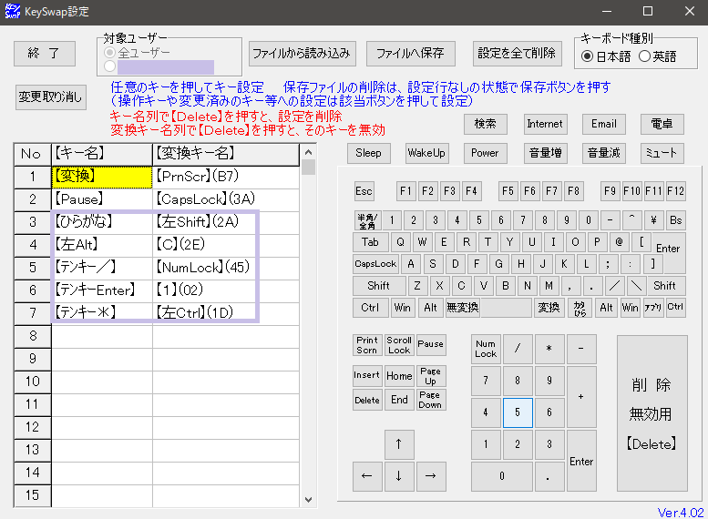
Task: Click the 変換 key on keyboard
Action: point(549,308)
